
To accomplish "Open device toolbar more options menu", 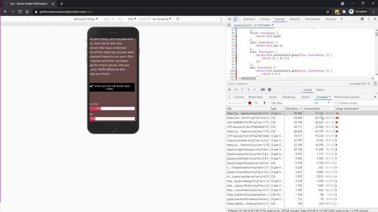I will tap(221, 19).
